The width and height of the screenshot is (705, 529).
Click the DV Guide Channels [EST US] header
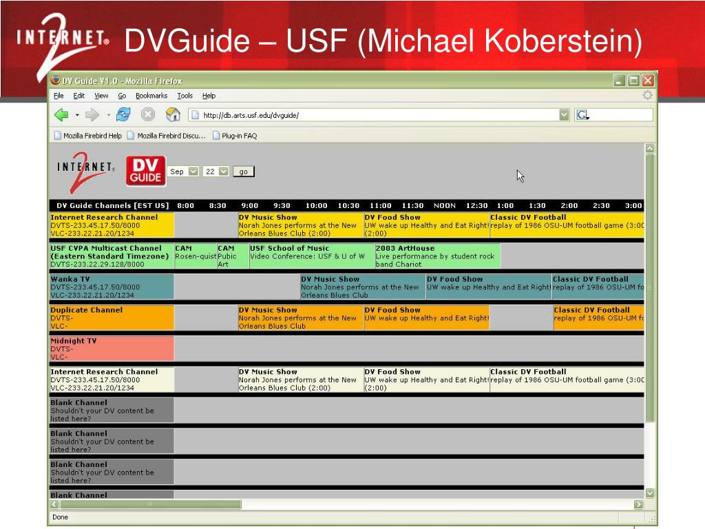click(x=112, y=205)
